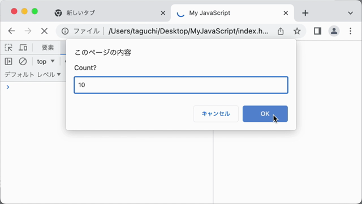Viewport: 362px width, 204px height.
Task: Focus the Count? text input field
Action: tap(181, 85)
